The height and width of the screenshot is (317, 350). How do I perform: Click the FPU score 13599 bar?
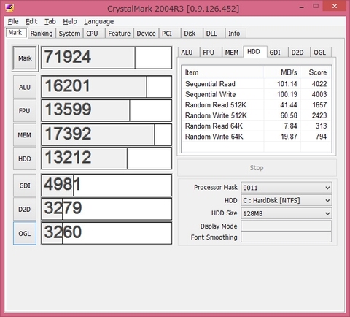pos(106,110)
